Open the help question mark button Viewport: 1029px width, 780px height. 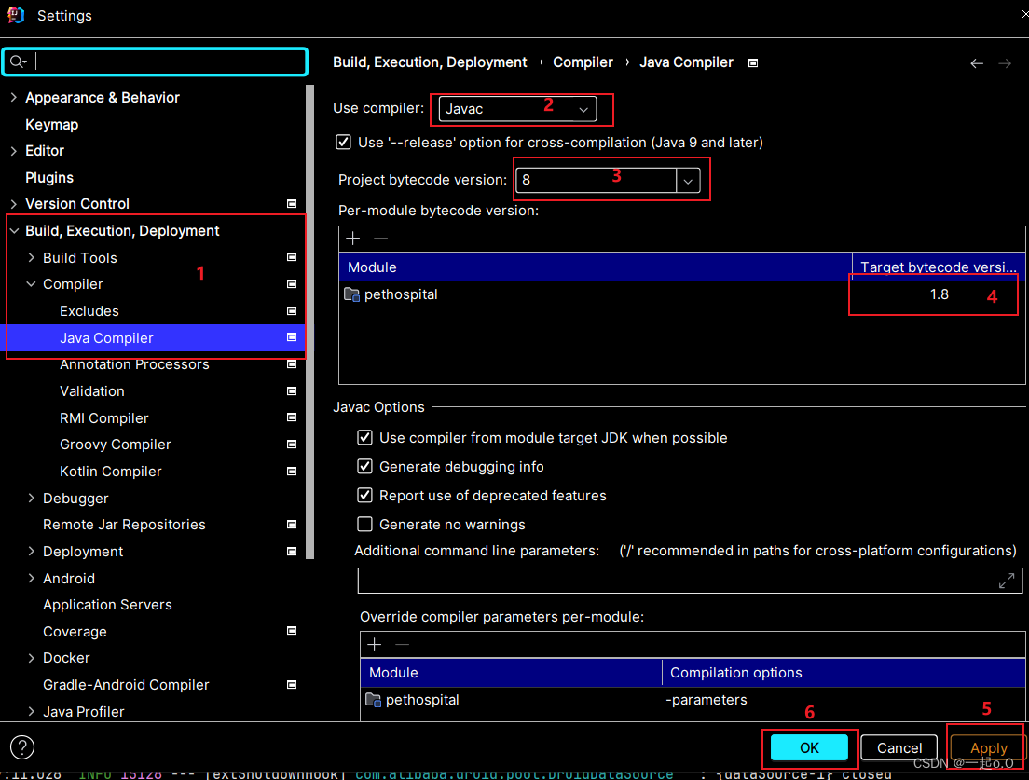(22, 747)
